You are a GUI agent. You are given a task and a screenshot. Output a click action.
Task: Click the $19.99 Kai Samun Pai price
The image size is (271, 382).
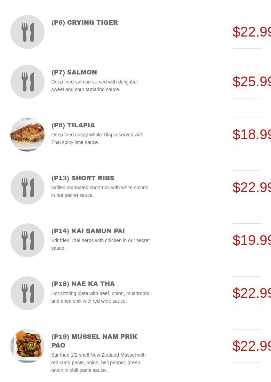coord(252,240)
